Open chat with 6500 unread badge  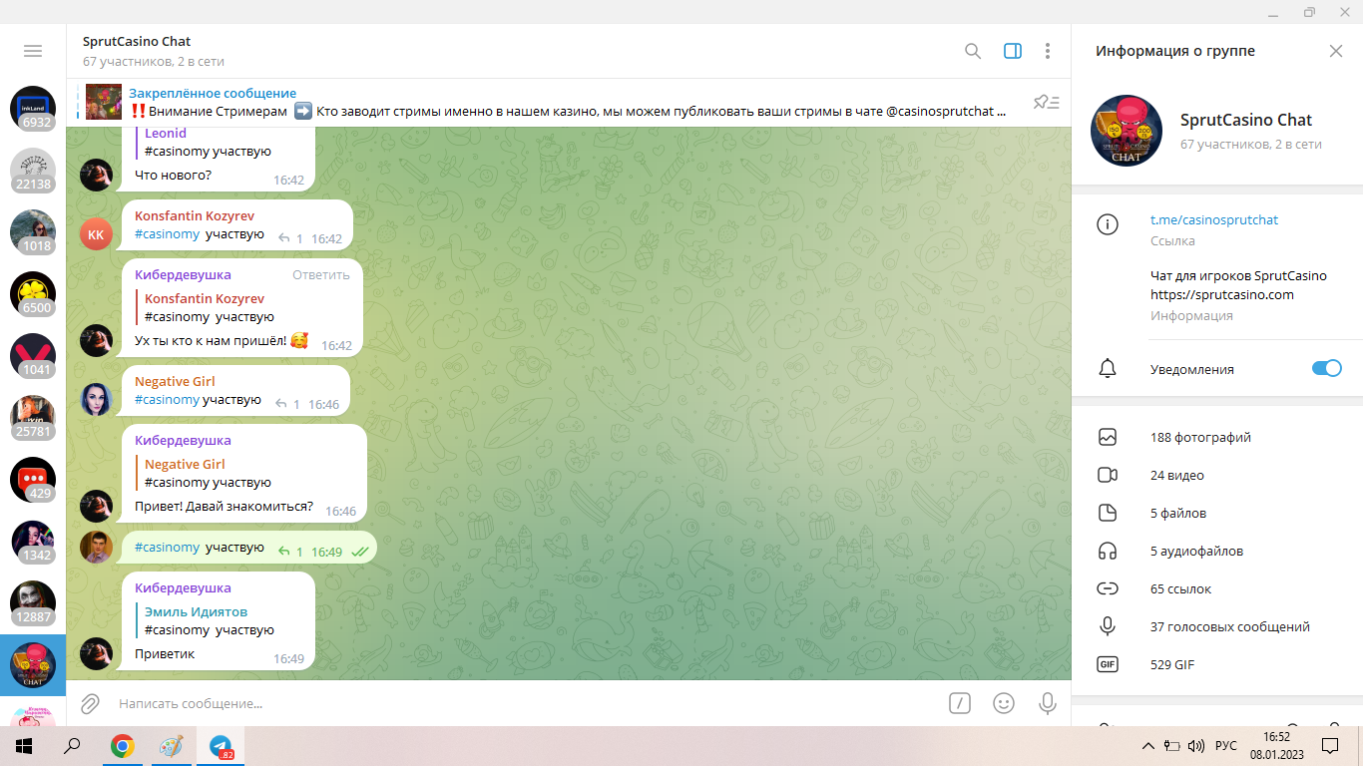33,294
